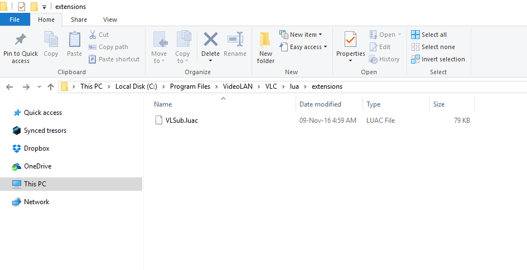Switch to the View ribbon tab

pyautogui.click(x=110, y=20)
